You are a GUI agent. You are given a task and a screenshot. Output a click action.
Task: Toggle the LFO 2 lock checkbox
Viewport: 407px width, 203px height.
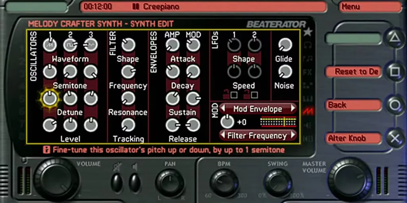coord(254,95)
